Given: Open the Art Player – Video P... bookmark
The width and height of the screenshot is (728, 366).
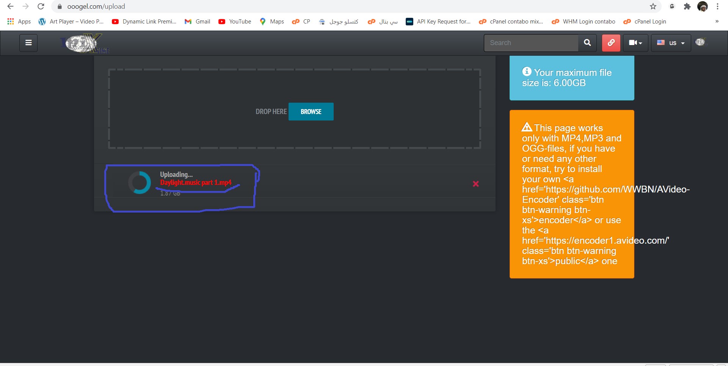Looking at the screenshot, I should point(71,22).
